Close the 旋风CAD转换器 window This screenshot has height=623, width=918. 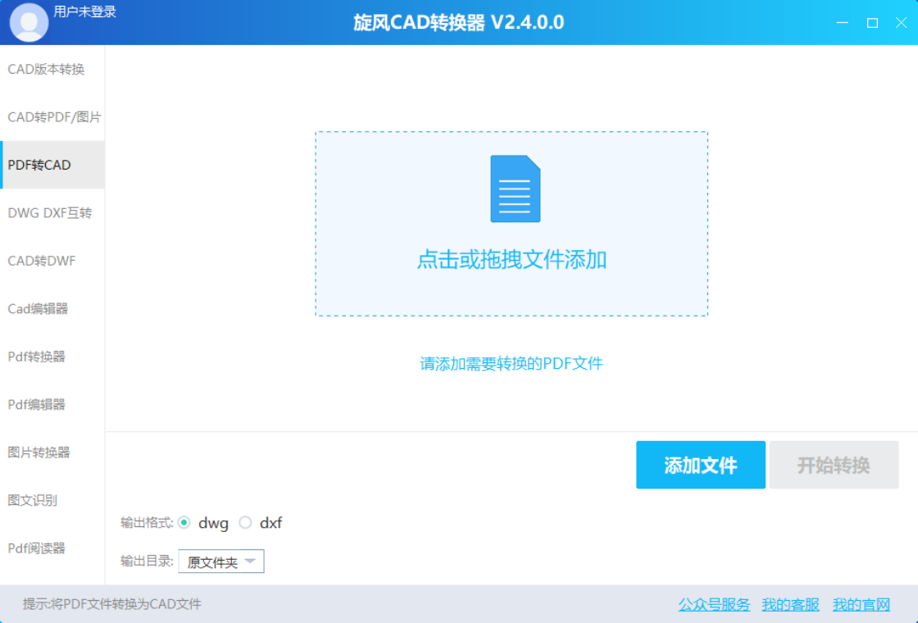(902, 22)
